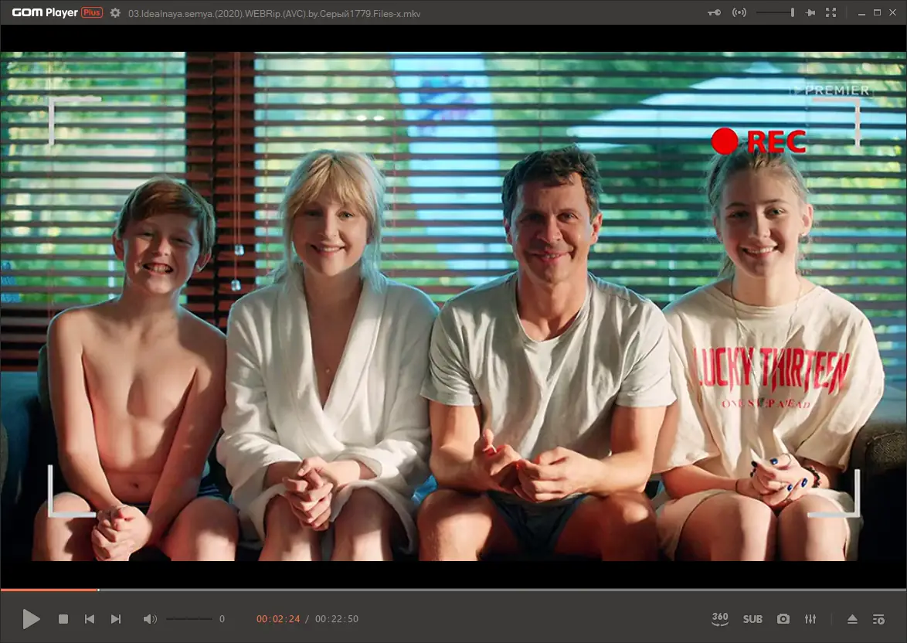Screen dimensions: 907x643
Task: Minimize the GOM Player window
Action: click(x=861, y=12)
